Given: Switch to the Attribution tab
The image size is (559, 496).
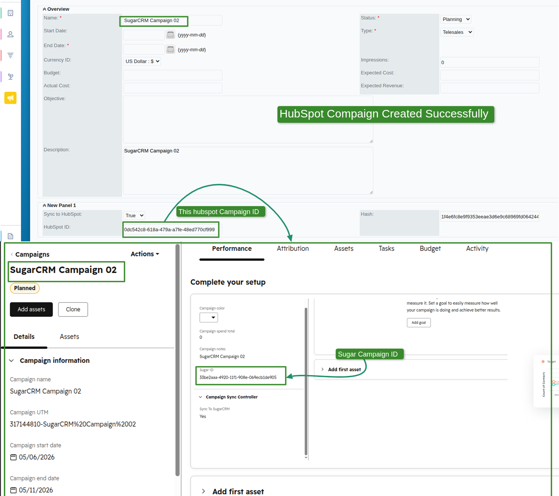Looking at the screenshot, I should coord(293,249).
